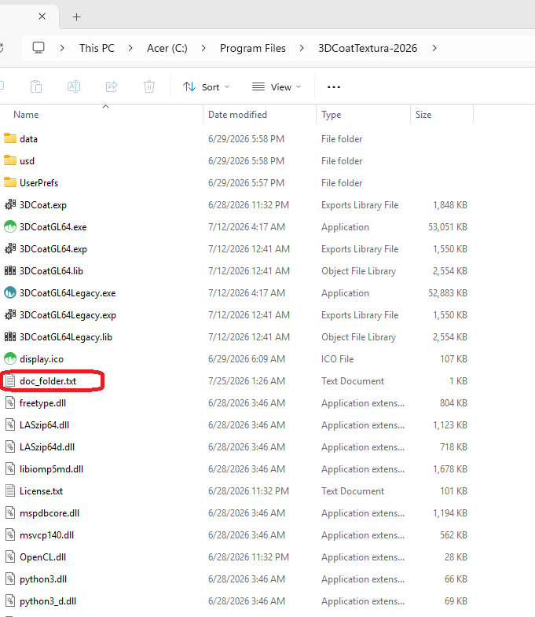535x617 pixels.
Task: Expand chevron after Acer (C:) breadcrumb
Action: point(203,48)
